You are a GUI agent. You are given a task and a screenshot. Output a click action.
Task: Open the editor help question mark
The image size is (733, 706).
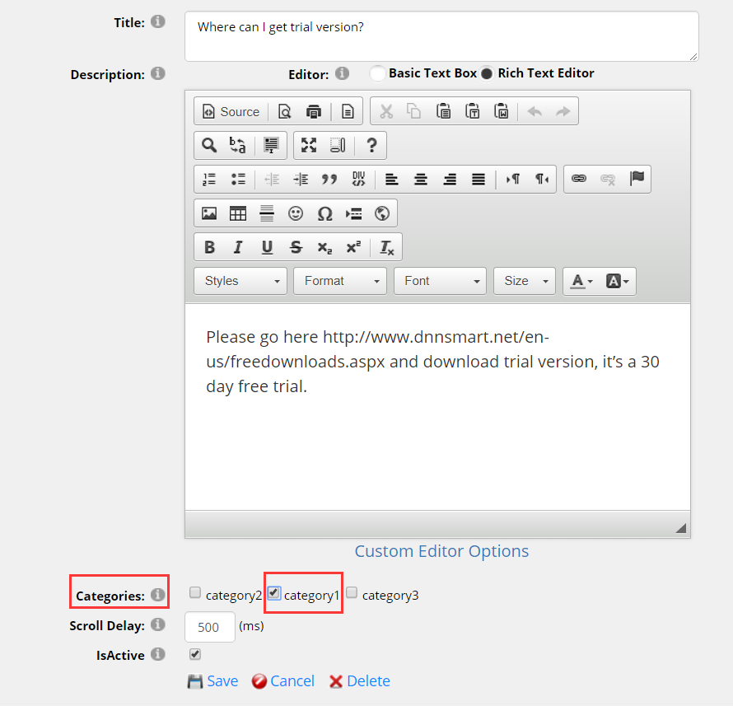coord(371,146)
